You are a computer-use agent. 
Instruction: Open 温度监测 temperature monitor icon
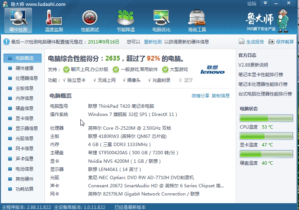(54, 20)
